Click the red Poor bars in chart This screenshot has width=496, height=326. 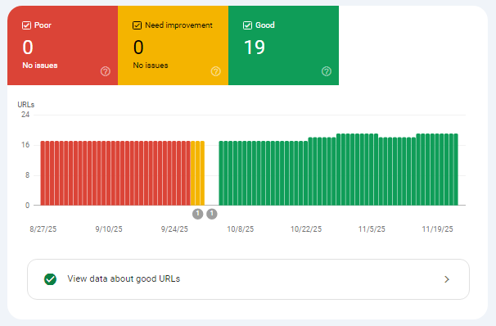115,173
